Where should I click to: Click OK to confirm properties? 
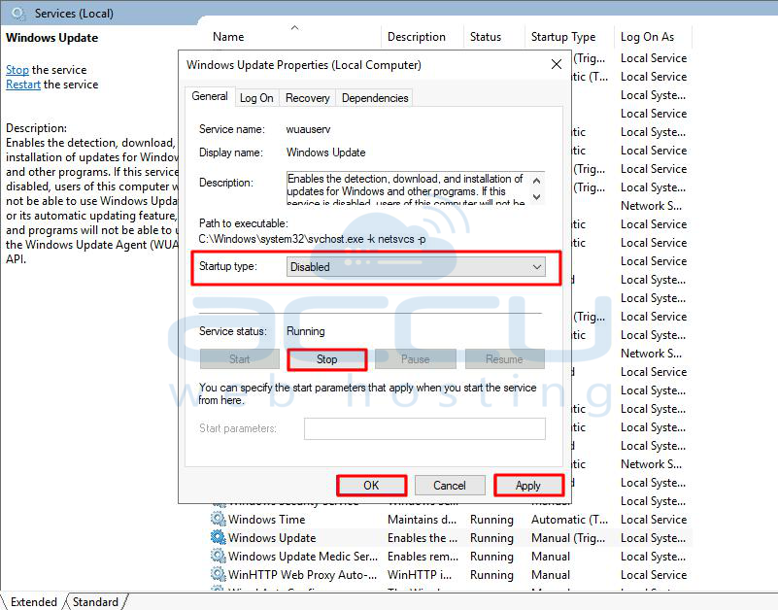(x=371, y=486)
